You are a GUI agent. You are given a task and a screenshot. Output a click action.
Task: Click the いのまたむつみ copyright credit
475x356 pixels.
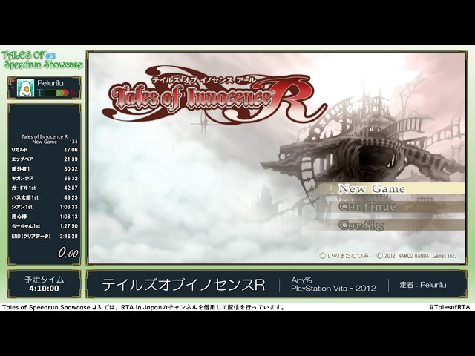(344, 256)
